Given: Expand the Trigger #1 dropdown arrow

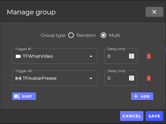Looking at the screenshot, I should 91,56.
